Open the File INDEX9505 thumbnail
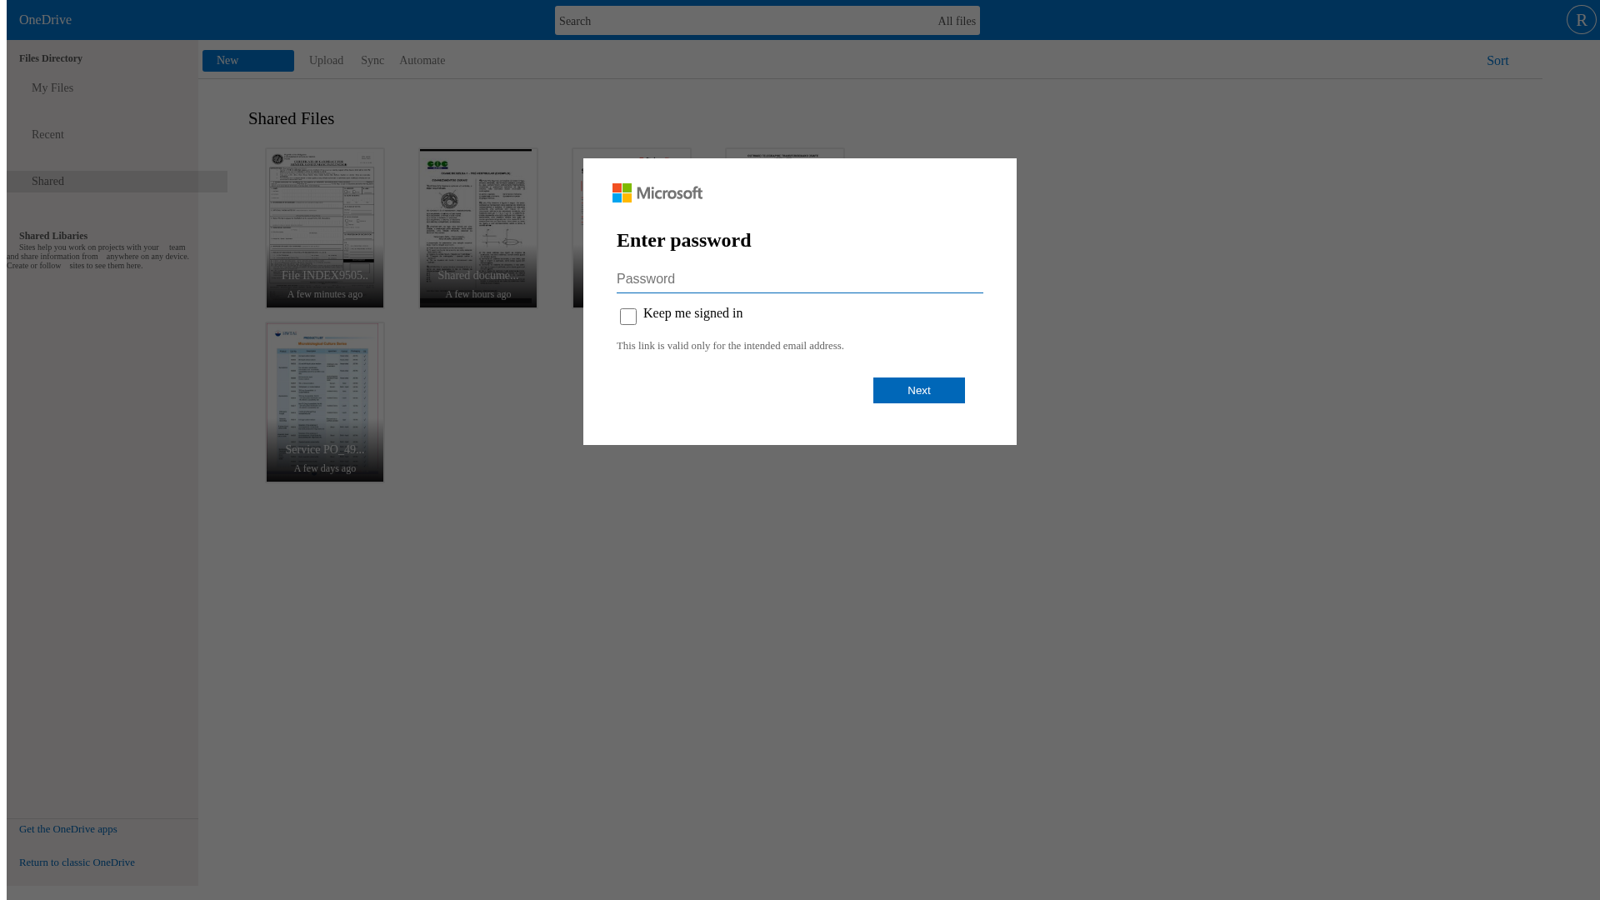Image resolution: width=1600 pixels, height=900 pixels. pos(325,228)
